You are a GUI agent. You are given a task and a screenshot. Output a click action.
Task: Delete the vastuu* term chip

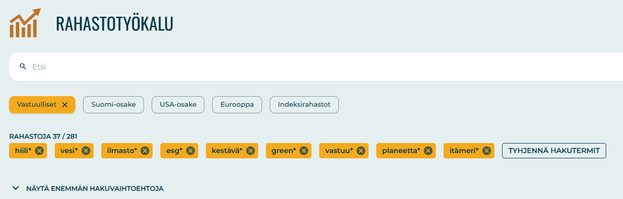coord(361,151)
